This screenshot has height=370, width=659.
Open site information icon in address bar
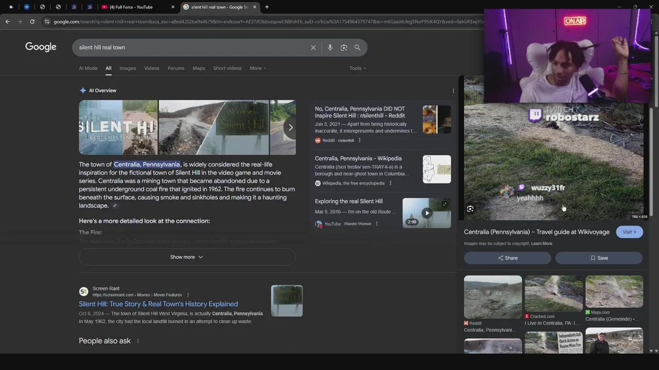(x=47, y=22)
